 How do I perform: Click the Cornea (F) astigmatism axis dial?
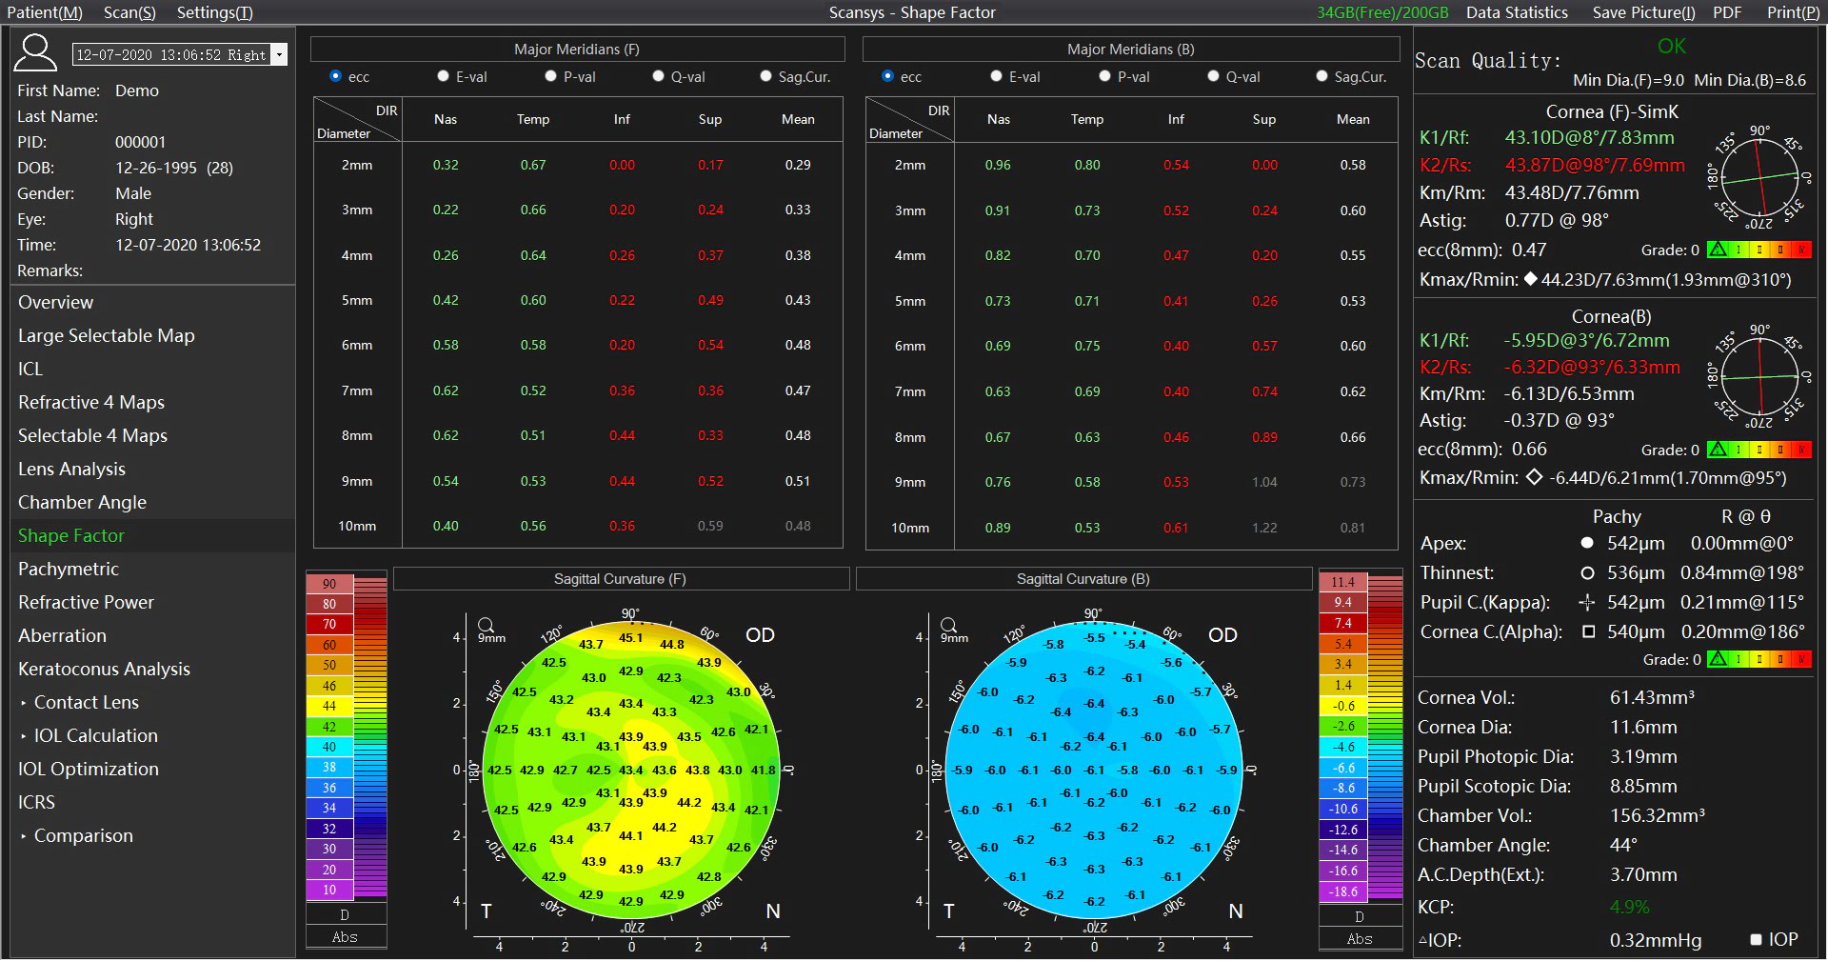point(1758,178)
